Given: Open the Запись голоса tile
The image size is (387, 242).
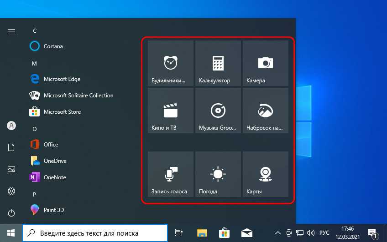Looking at the screenshot, I should point(171,174).
